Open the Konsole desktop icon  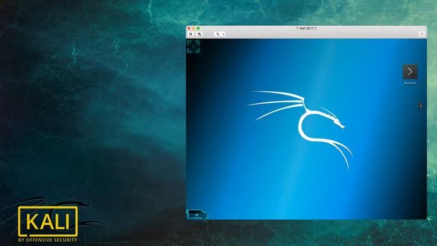410,72
